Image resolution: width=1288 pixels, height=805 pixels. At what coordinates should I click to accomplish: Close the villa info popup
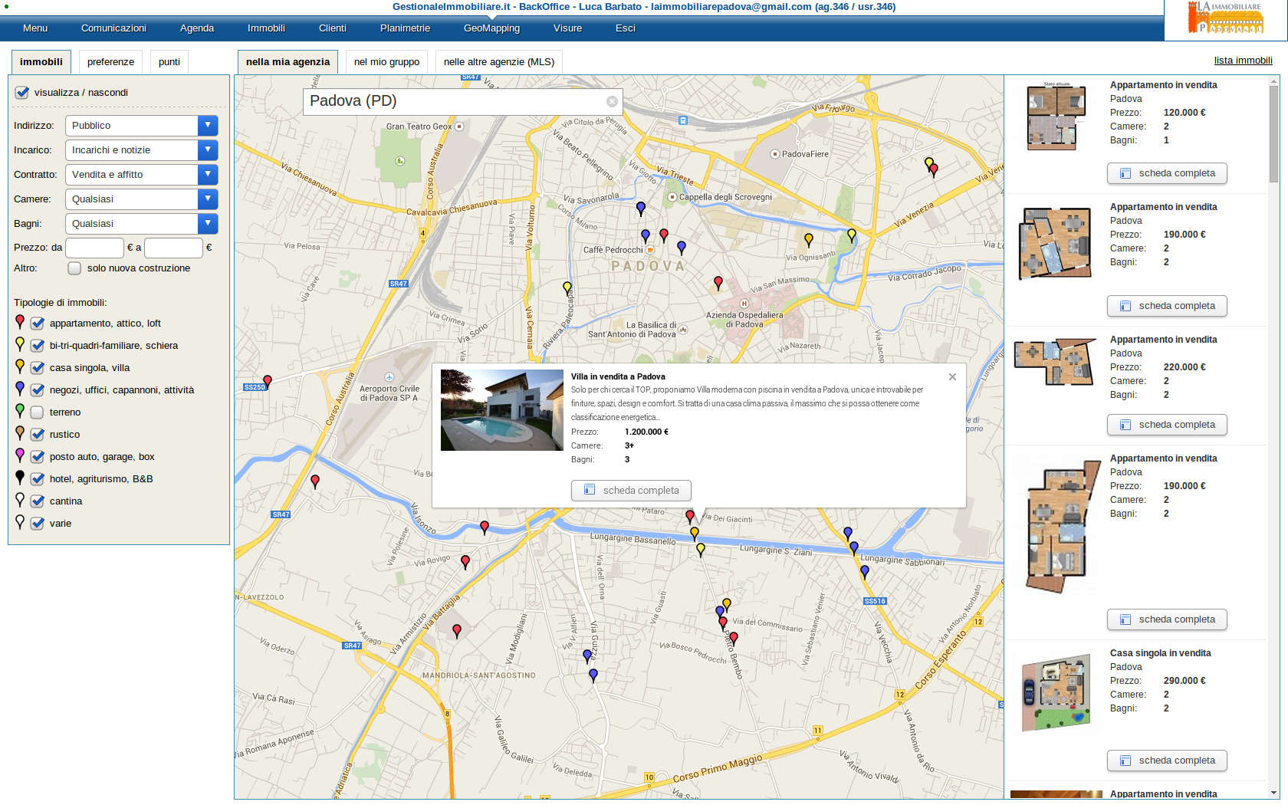pyautogui.click(x=952, y=376)
